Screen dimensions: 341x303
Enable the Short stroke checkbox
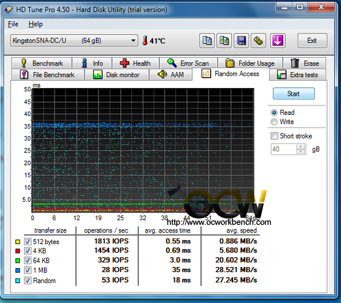tap(275, 136)
